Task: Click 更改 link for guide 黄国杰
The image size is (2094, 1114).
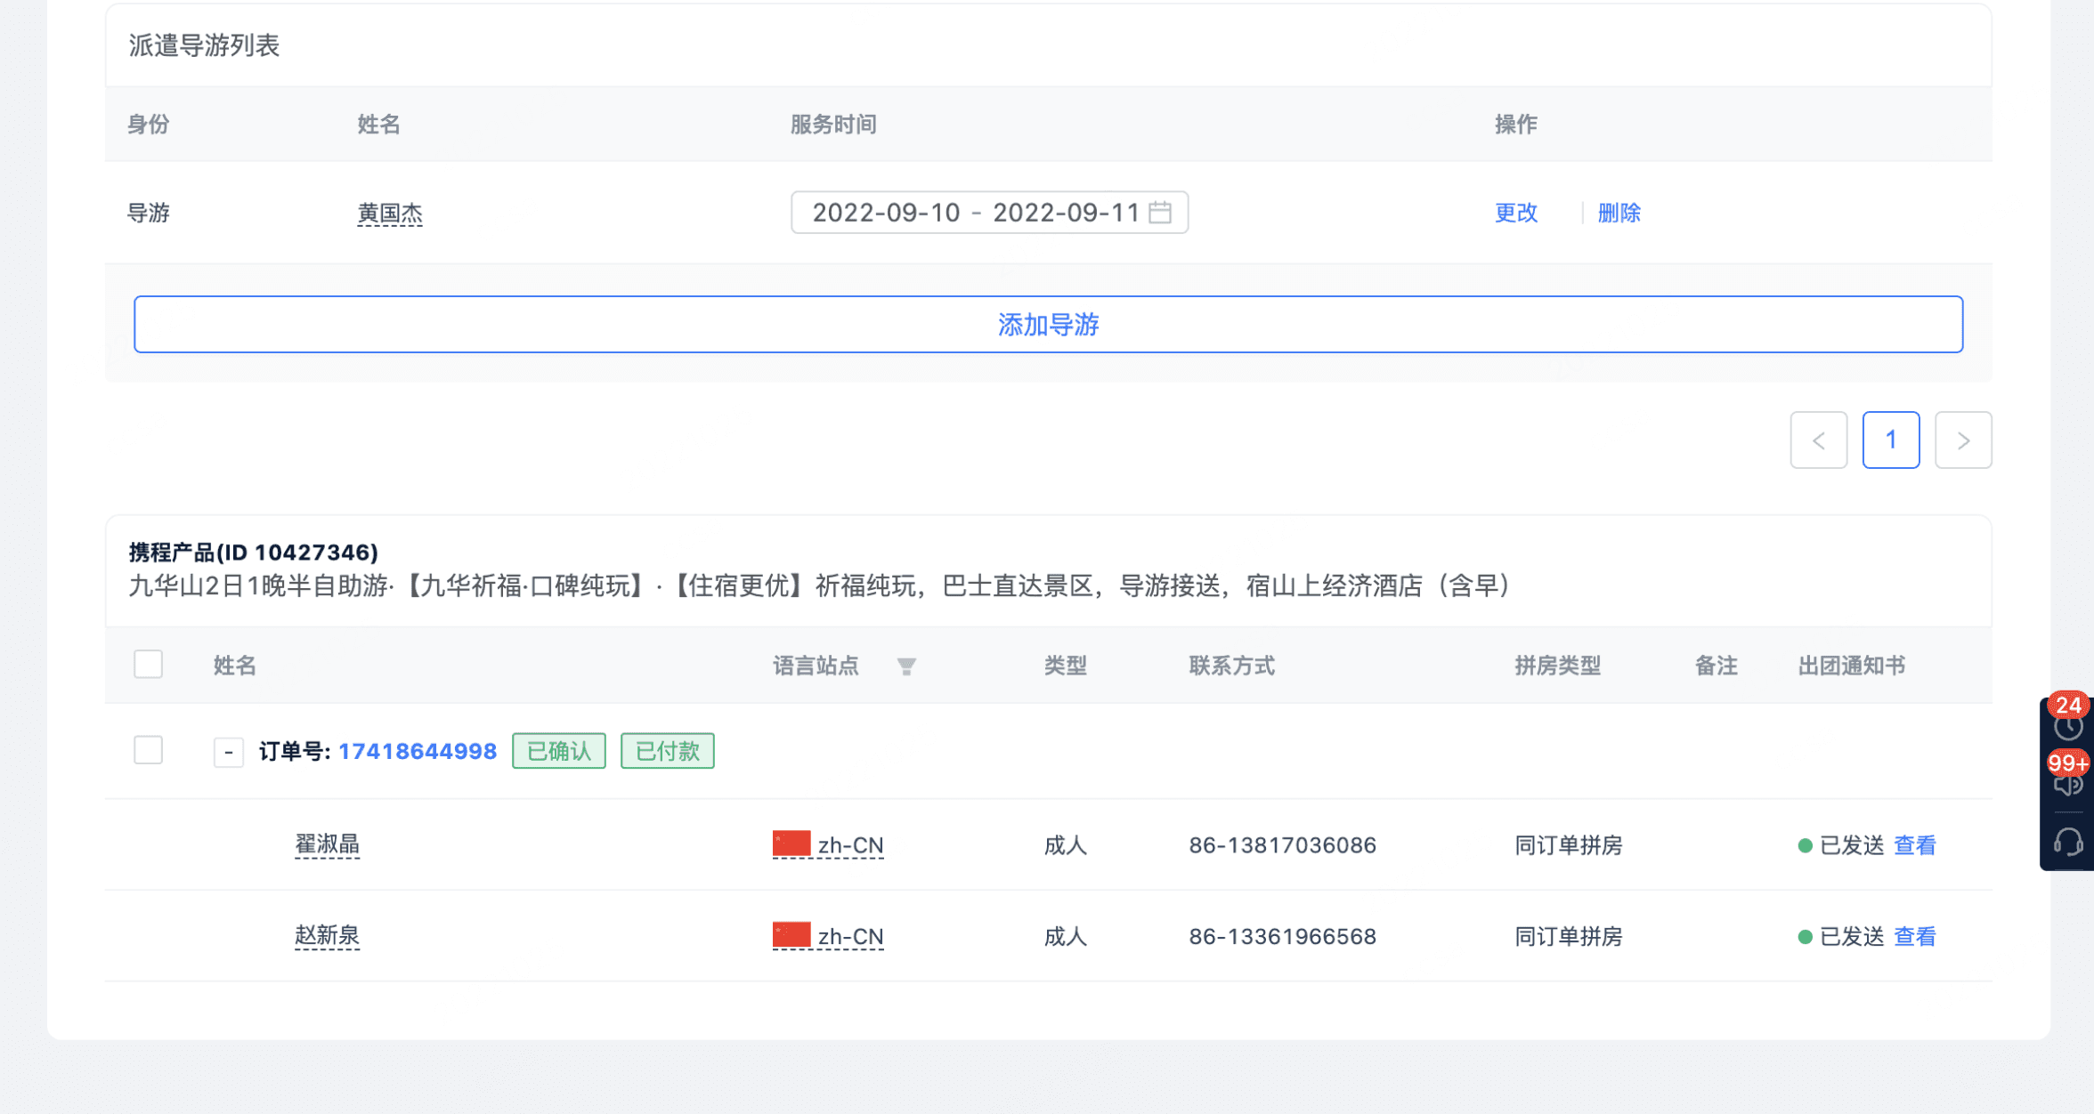Action: point(1515,213)
